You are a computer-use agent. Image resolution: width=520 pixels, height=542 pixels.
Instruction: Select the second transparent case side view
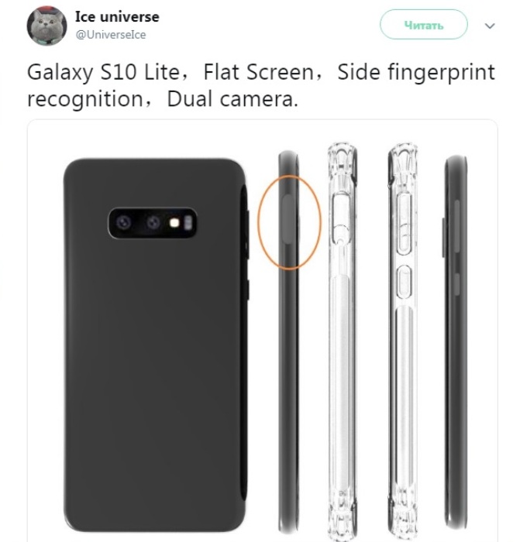click(403, 341)
